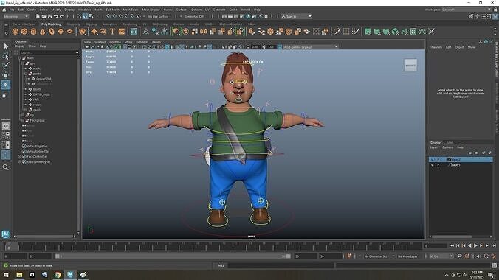This screenshot has width=499, height=280.
Task: Click the four-pane layout icon
Action: click(6, 136)
